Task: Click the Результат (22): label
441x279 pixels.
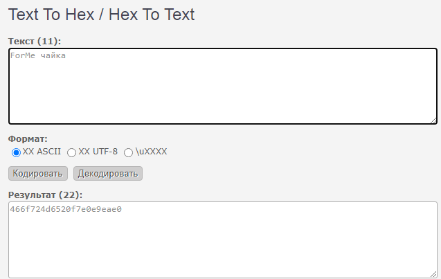Action: point(45,195)
